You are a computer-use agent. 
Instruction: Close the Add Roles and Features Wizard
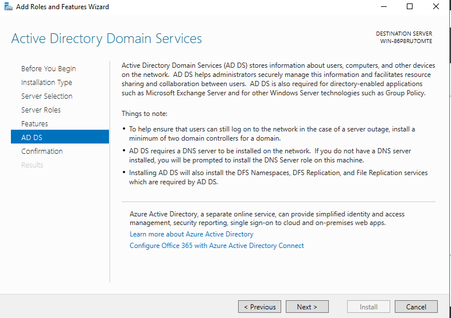pos(436,7)
